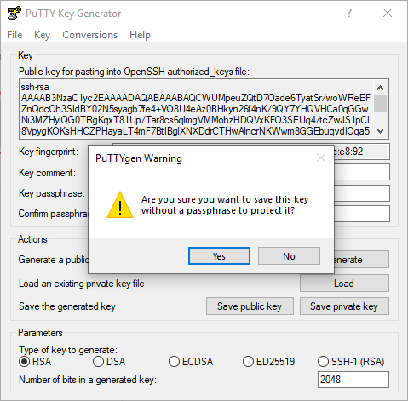Click the public key box scrollbar thumb
Screen dimensions: 408x401
point(381,104)
